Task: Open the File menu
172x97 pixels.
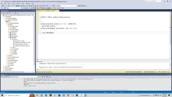Action: pos(2,4)
